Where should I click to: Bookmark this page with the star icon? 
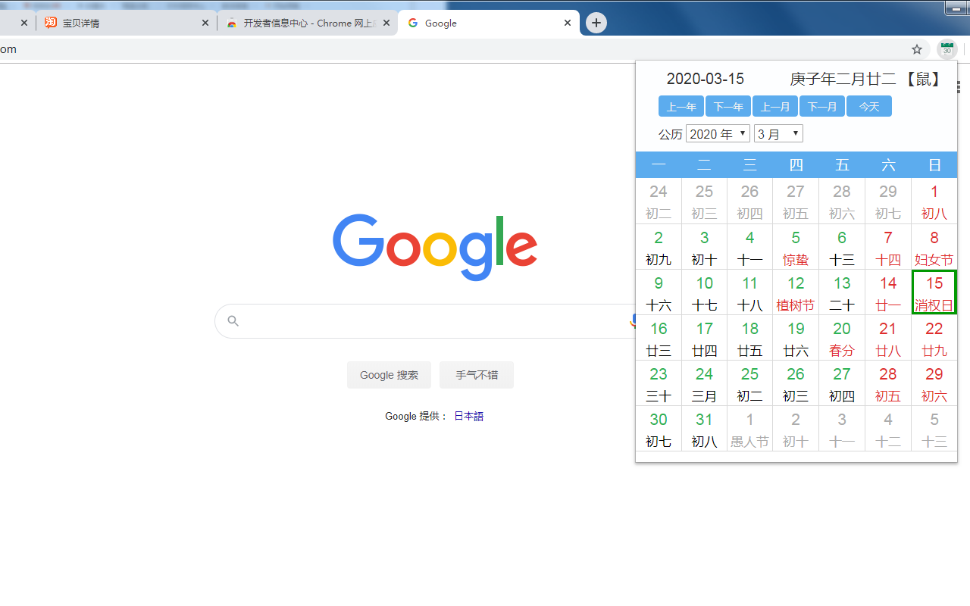click(917, 49)
